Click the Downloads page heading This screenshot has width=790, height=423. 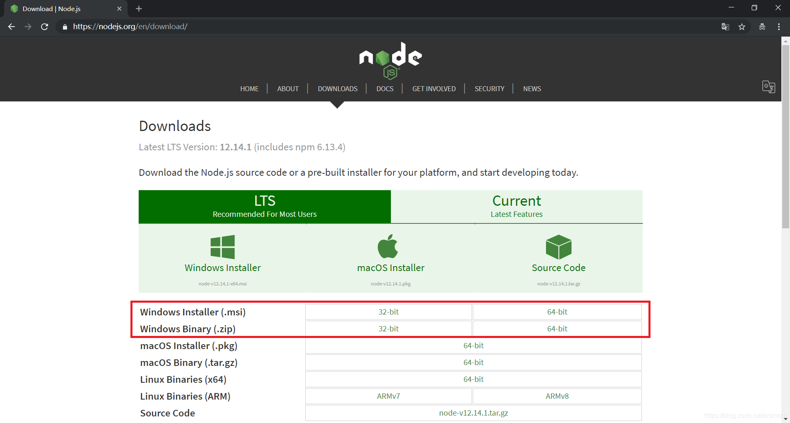[175, 126]
